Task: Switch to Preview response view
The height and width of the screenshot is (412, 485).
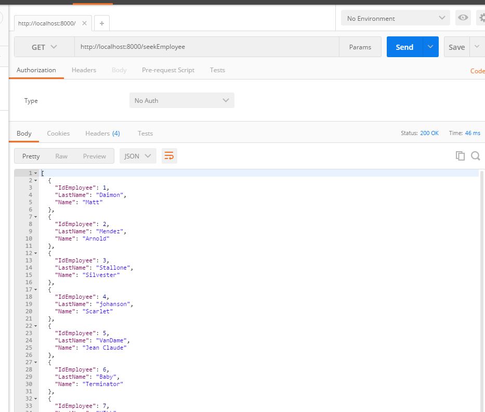Action: pyautogui.click(x=94, y=156)
